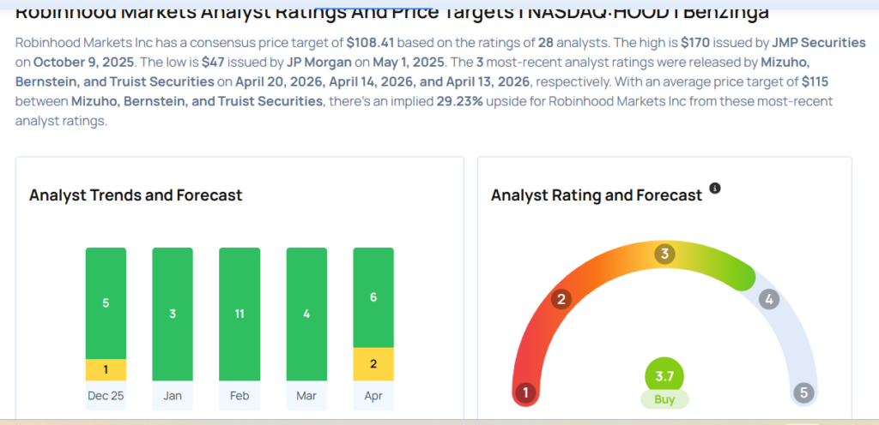
Task: Click the Analyst Trends and Forecast heading
Action: pos(136,195)
